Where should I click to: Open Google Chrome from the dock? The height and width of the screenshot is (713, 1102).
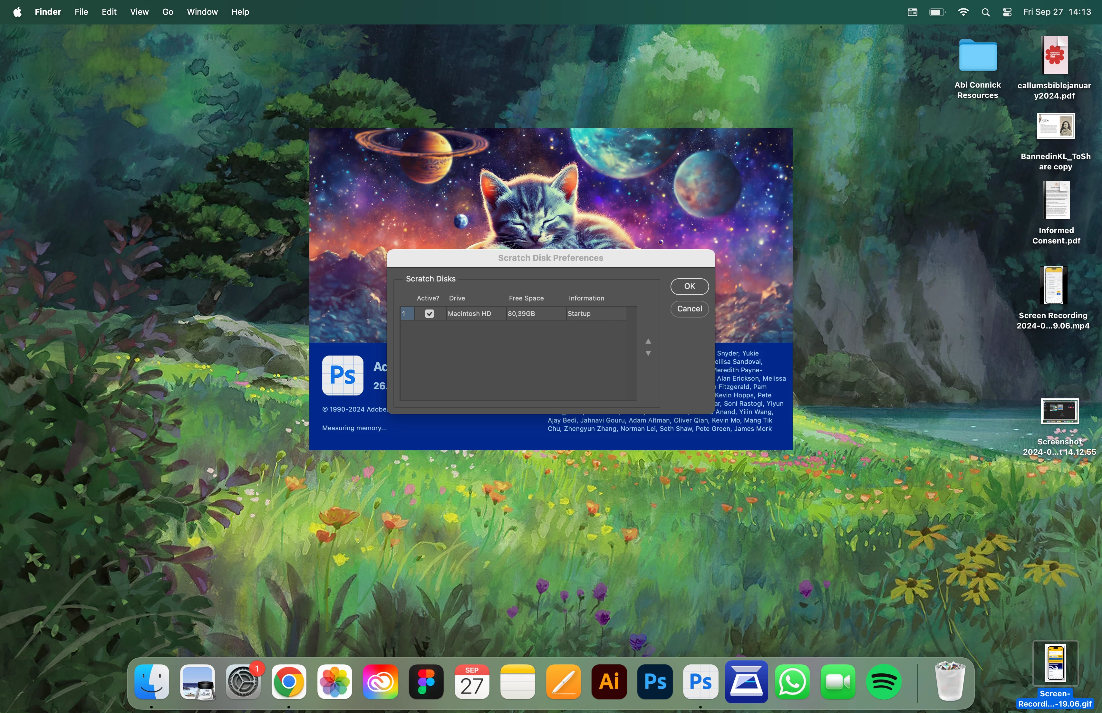point(288,681)
